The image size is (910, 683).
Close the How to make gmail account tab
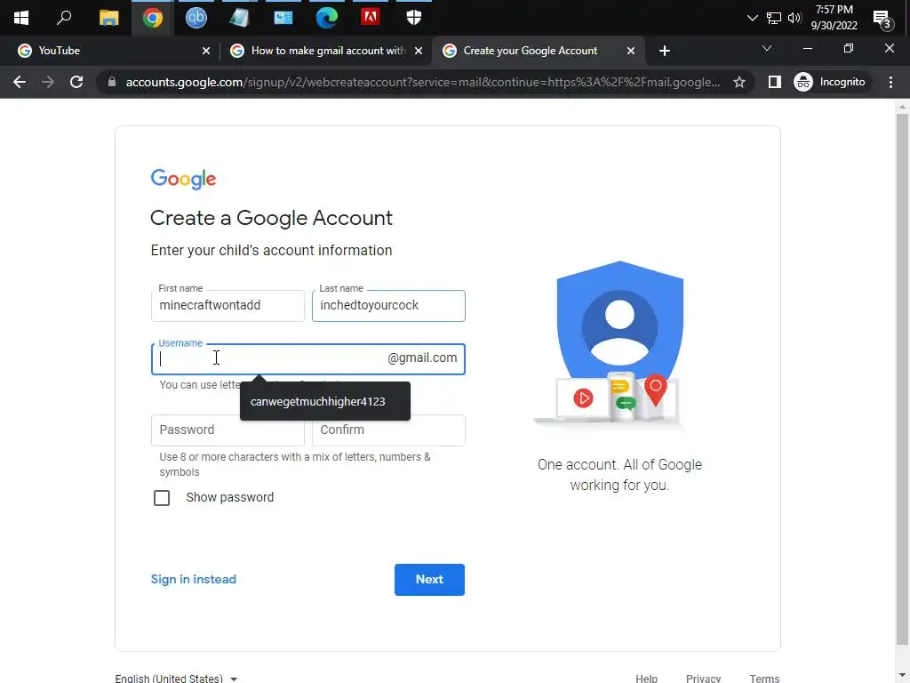click(419, 51)
